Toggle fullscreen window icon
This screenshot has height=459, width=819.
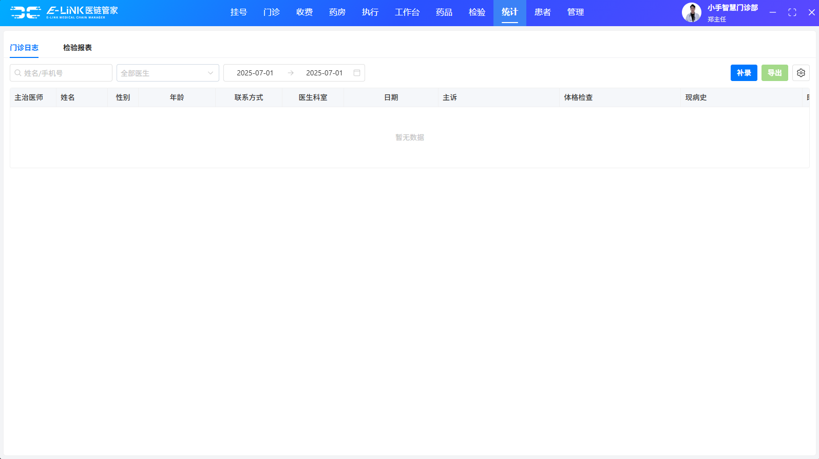pos(792,12)
